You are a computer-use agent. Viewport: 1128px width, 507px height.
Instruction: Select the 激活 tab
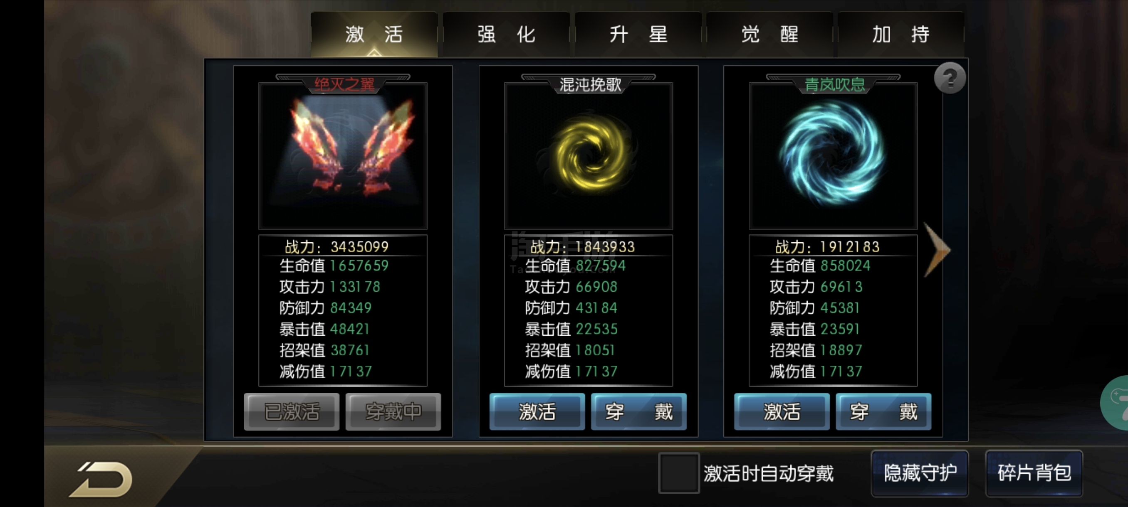pos(374,34)
